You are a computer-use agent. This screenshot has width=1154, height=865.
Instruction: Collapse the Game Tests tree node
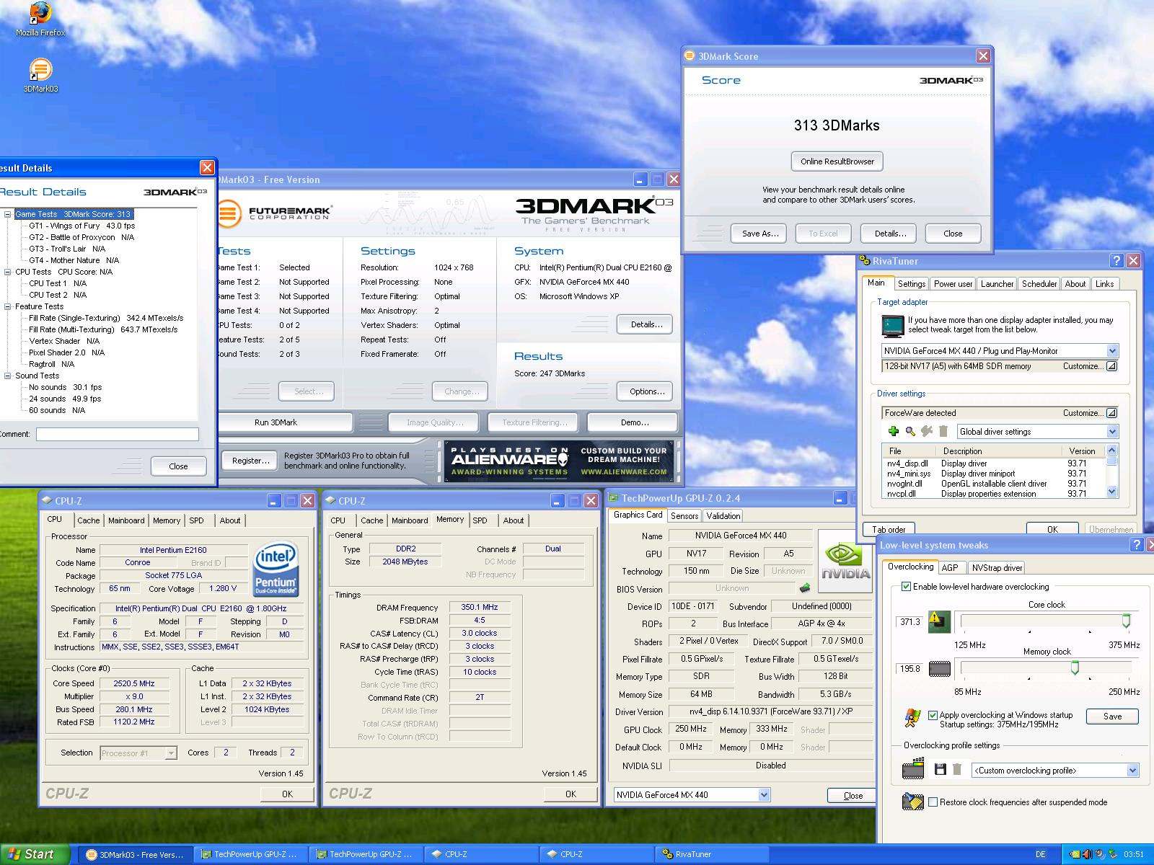tap(8, 214)
